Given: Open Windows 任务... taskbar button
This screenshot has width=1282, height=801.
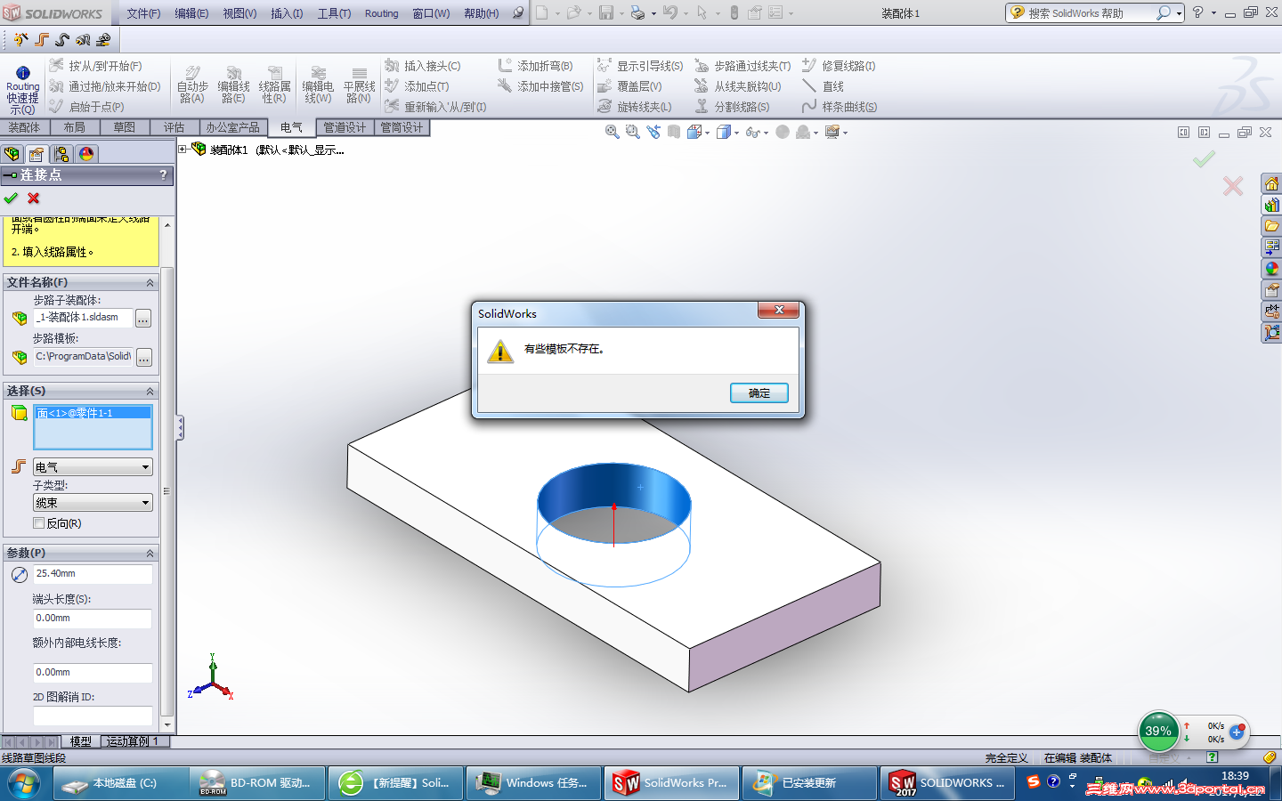Looking at the screenshot, I should (x=533, y=783).
